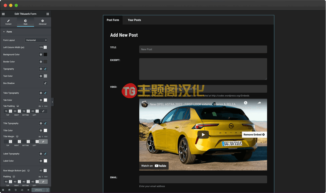Click the Title input field

(203, 49)
